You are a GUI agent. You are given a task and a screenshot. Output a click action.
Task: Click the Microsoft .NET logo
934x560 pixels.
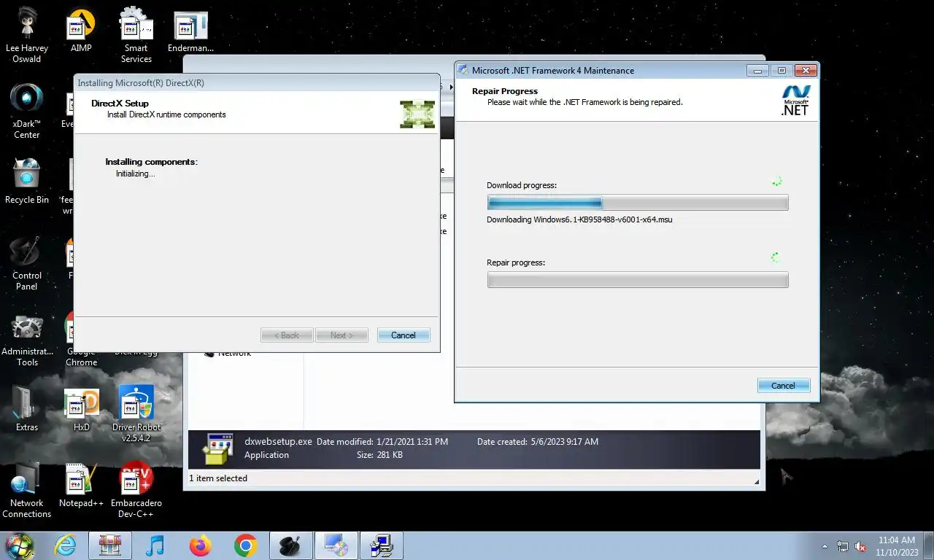tap(795, 101)
